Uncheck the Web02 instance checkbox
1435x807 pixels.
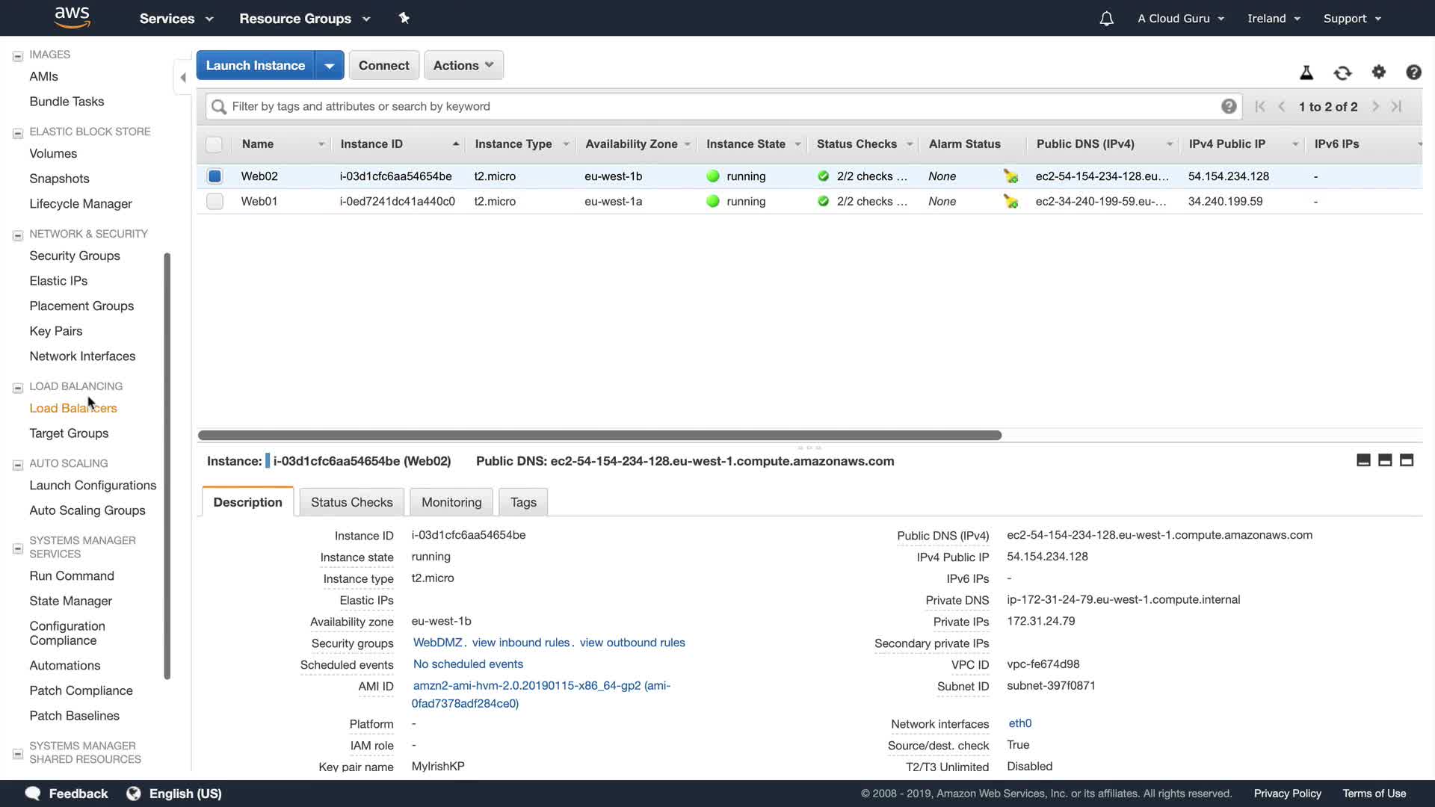click(215, 176)
